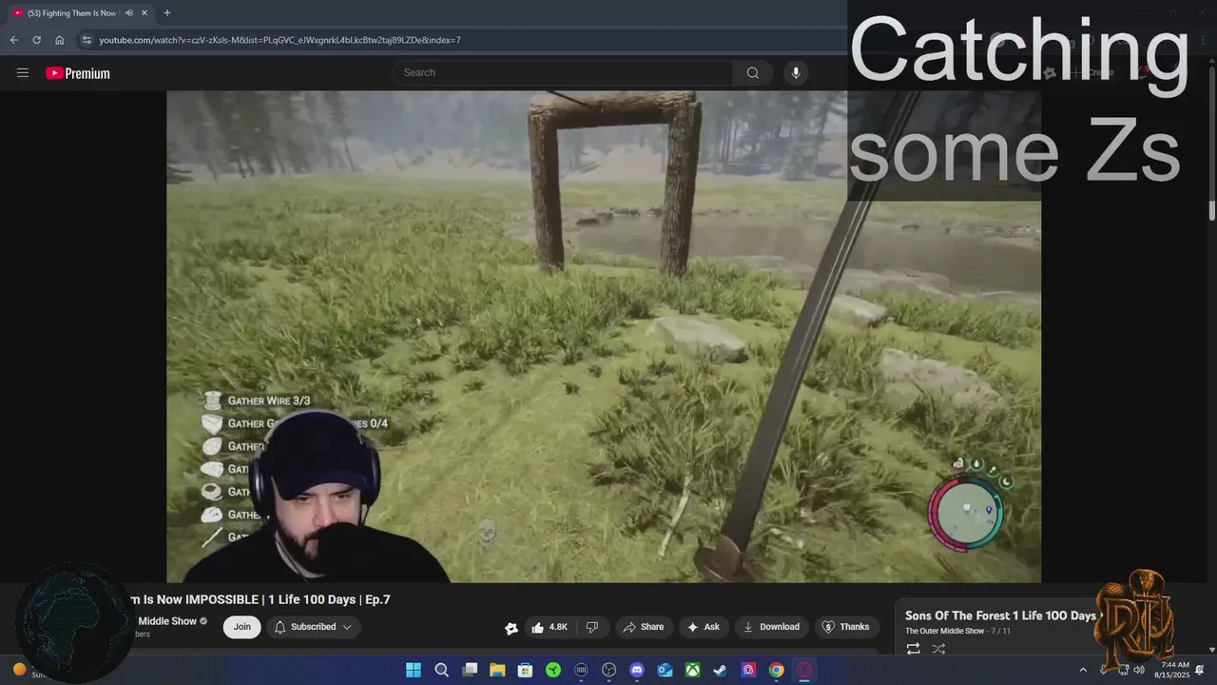Open Outlook from taskbar
This screenshot has height=685, width=1217.
tap(666, 670)
